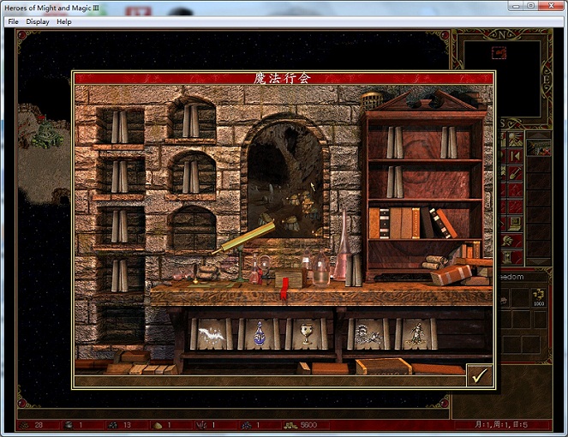This screenshot has width=568, height=437.
Task: Click the town on the adventure map
Action: (48, 134)
